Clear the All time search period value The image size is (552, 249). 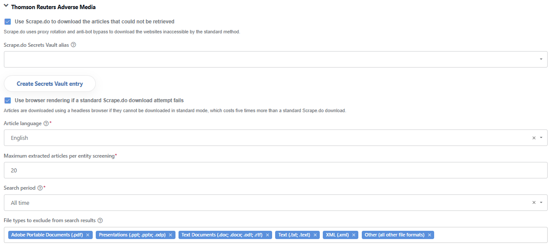[534, 203]
